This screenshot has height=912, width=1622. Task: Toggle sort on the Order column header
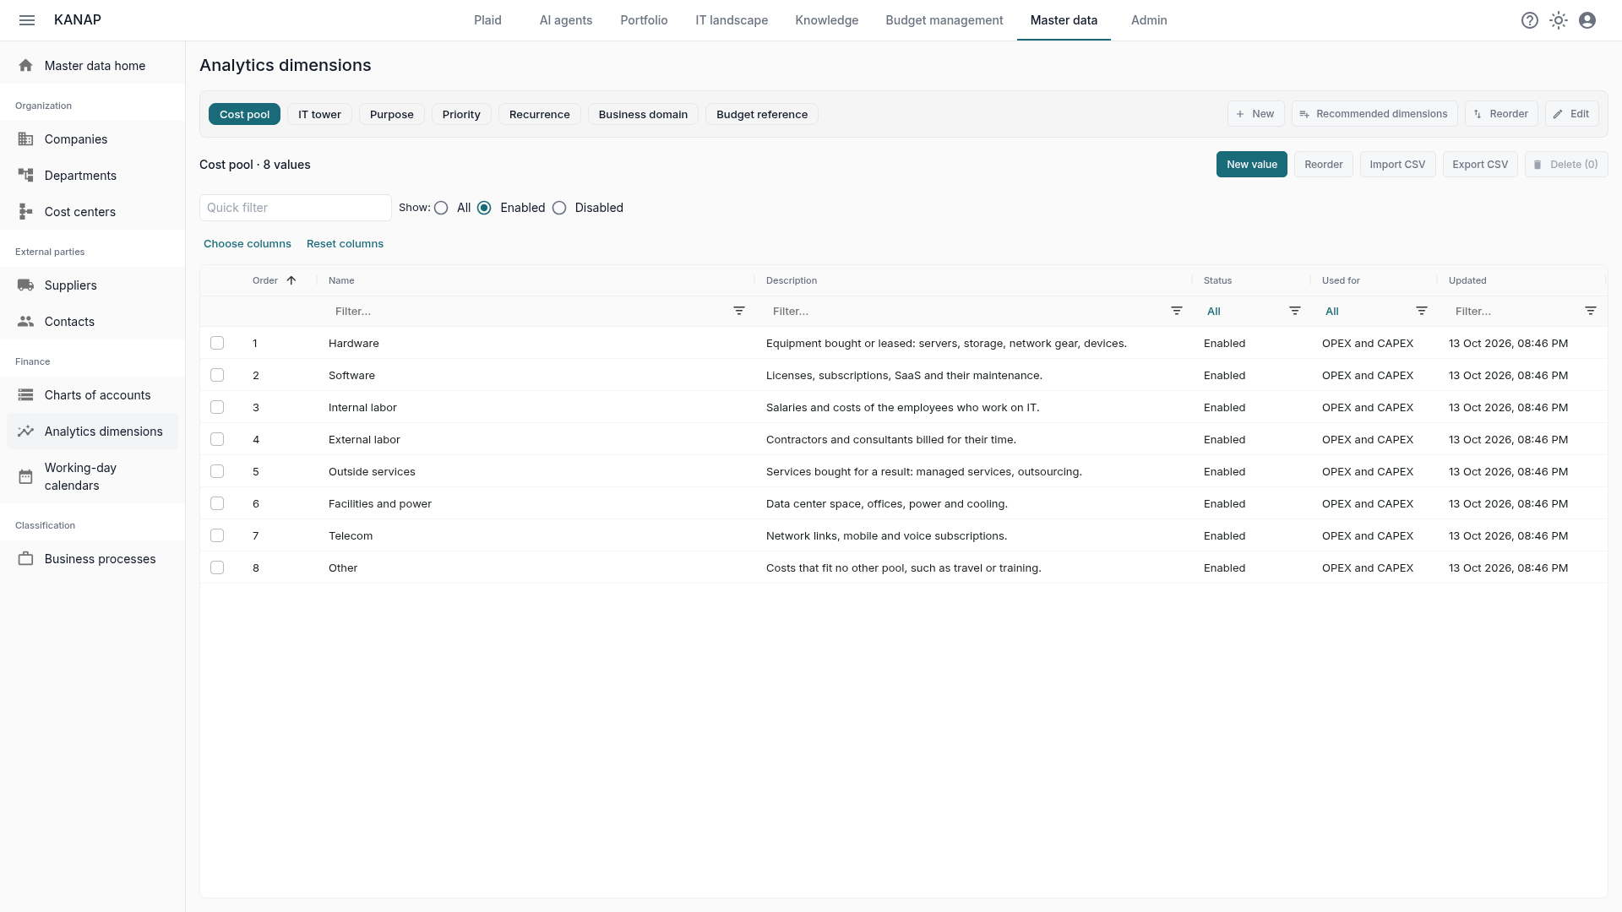(274, 280)
